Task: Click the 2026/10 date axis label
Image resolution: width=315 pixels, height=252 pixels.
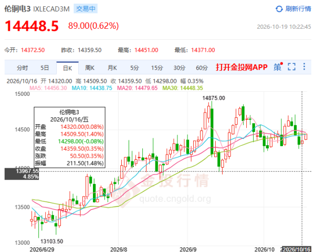Action: point(265,249)
